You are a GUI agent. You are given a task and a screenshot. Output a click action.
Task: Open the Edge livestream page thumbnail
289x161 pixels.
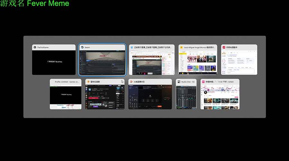point(152,62)
